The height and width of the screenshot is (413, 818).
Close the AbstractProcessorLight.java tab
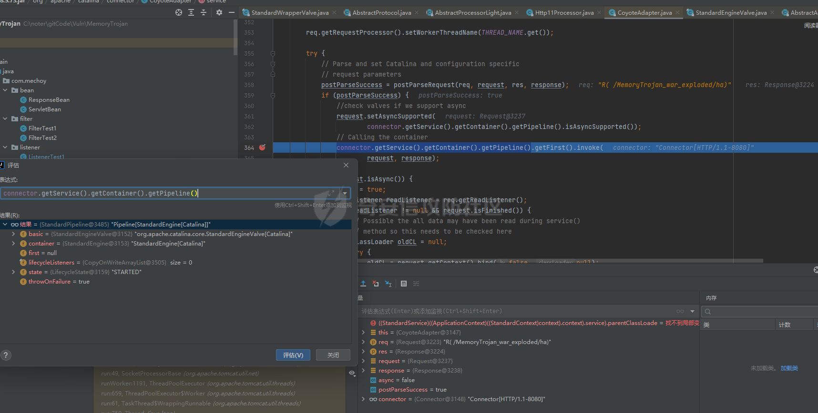517,12
